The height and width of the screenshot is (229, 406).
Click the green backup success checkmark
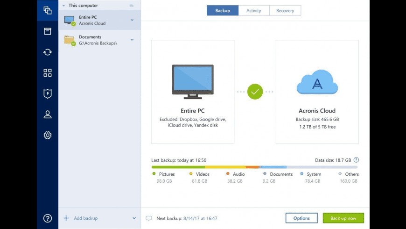coord(255,92)
